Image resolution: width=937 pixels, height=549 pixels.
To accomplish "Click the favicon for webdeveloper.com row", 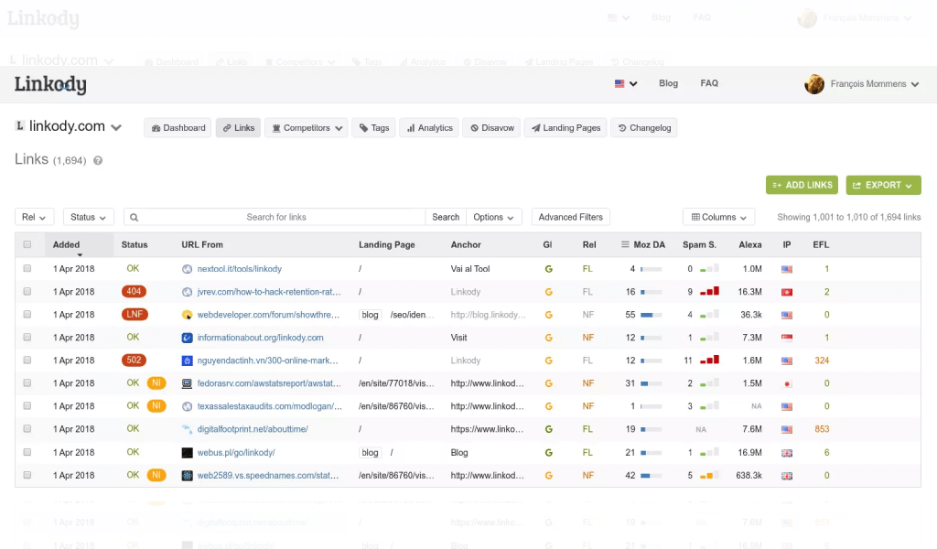I will (187, 315).
